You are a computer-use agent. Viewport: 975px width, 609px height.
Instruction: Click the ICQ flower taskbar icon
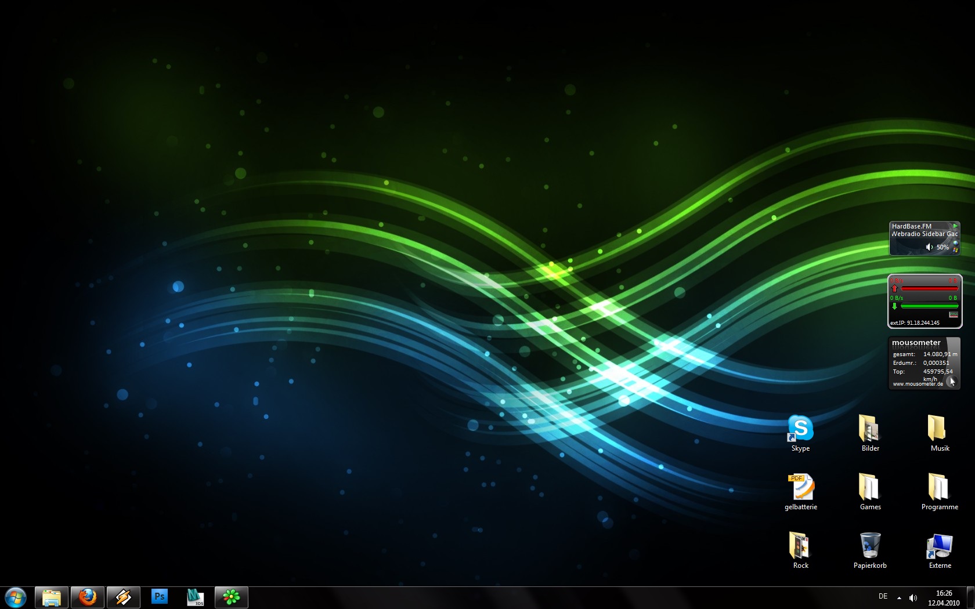coord(232,597)
